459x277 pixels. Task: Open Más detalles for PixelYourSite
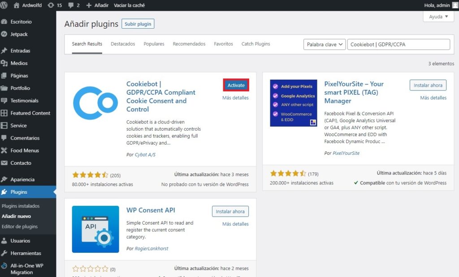click(x=433, y=98)
